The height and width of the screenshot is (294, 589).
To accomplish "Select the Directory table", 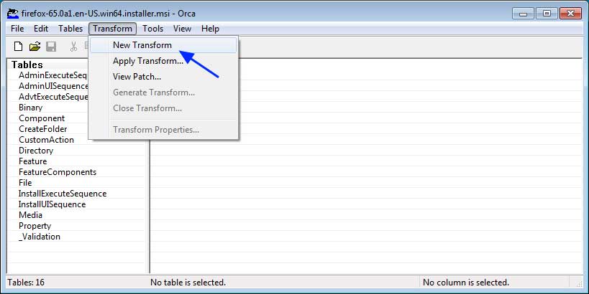I will pos(36,151).
